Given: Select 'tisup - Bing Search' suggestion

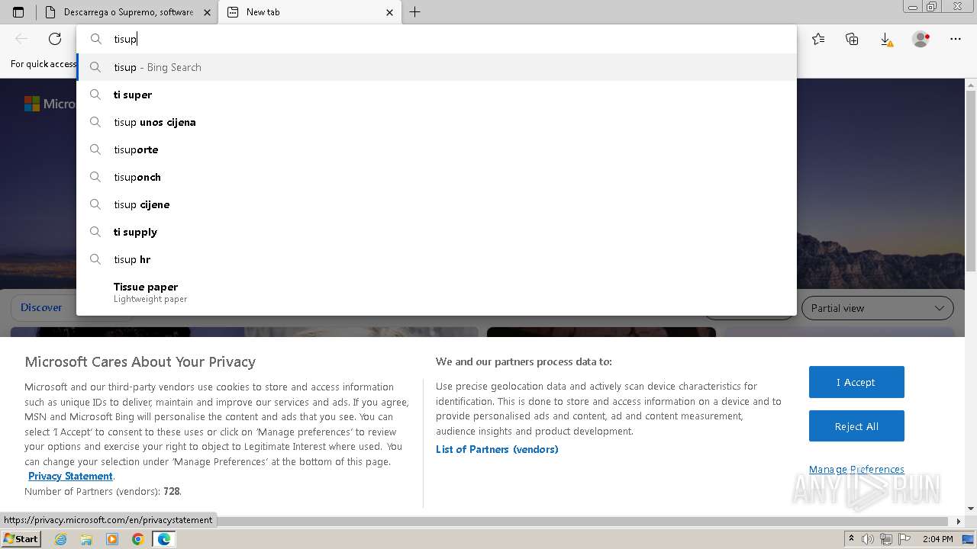Looking at the screenshot, I should (437, 67).
